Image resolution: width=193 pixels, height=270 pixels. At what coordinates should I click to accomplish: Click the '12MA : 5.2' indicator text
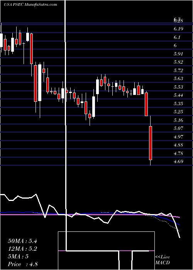[22, 249]
